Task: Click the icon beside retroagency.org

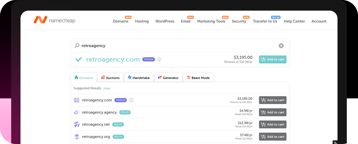Action: click(77, 137)
